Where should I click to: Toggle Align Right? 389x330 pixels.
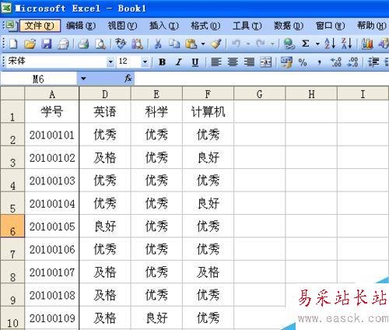(249, 62)
